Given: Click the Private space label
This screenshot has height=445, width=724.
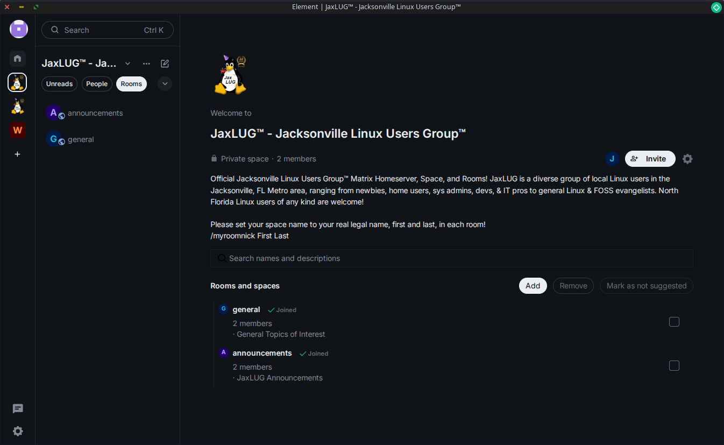Looking at the screenshot, I should coord(245,159).
